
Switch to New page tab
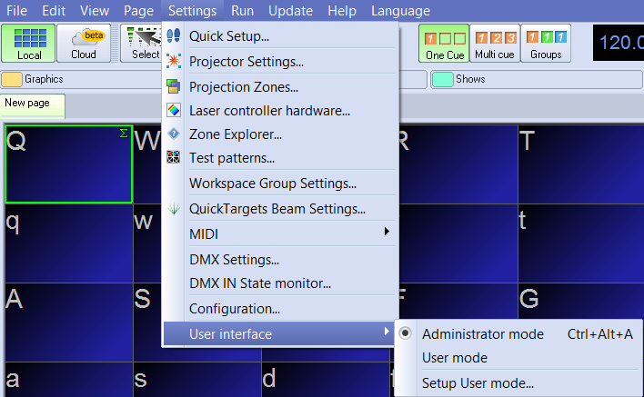coord(27,104)
